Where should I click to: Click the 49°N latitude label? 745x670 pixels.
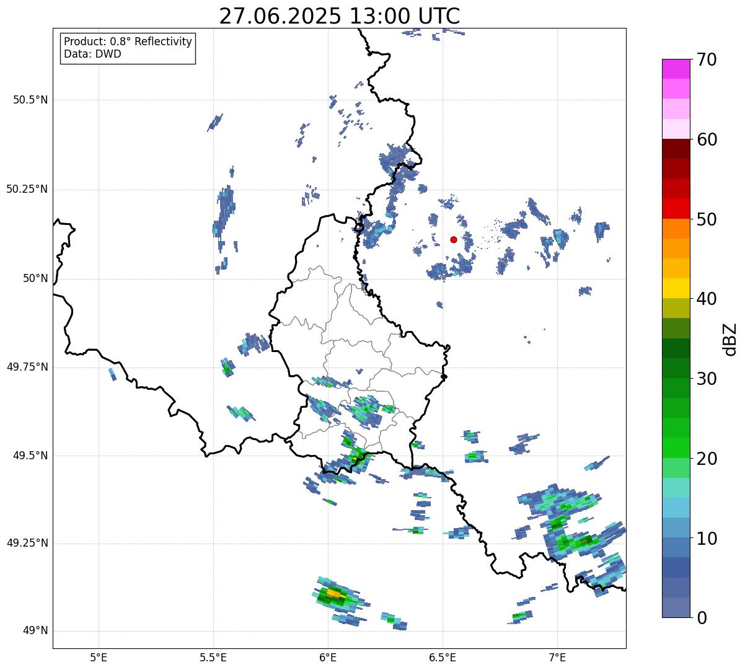35,631
